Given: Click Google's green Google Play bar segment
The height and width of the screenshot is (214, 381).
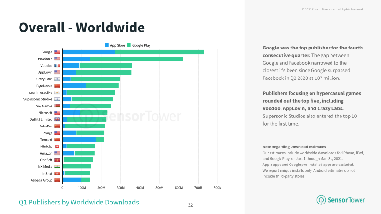Looking at the screenshot, I should click(160, 52).
